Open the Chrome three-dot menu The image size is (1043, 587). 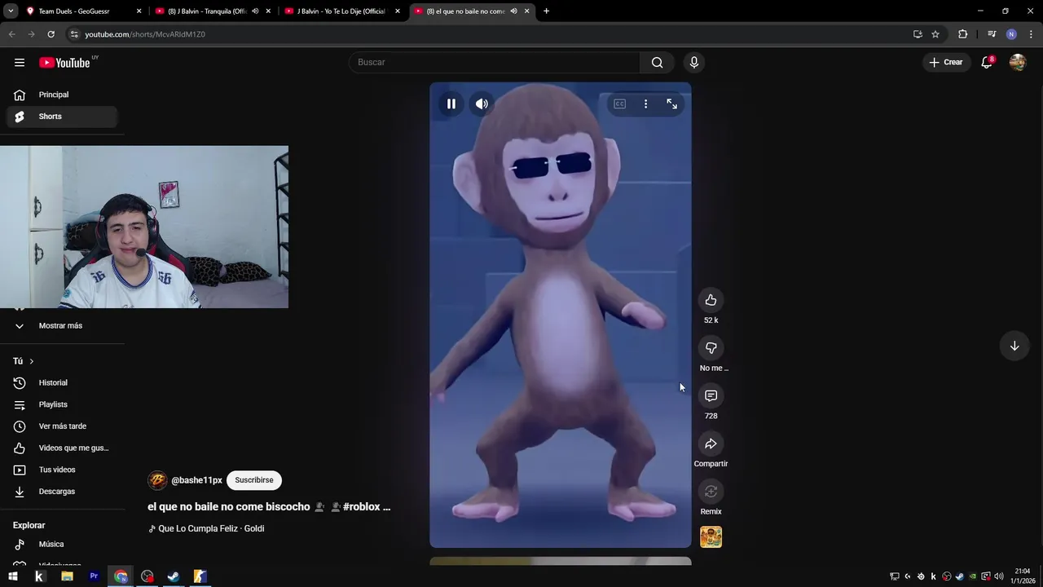click(x=1032, y=34)
